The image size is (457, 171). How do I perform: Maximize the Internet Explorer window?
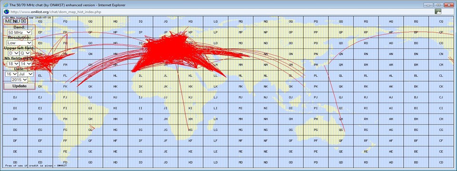(x=438, y=5)
